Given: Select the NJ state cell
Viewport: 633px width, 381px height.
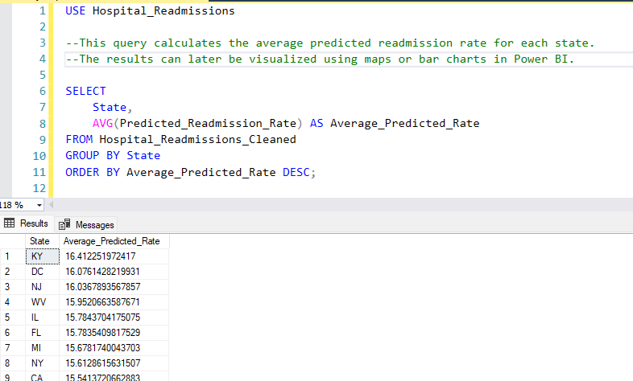Looking at the screenshot, I should click(43, 287).
